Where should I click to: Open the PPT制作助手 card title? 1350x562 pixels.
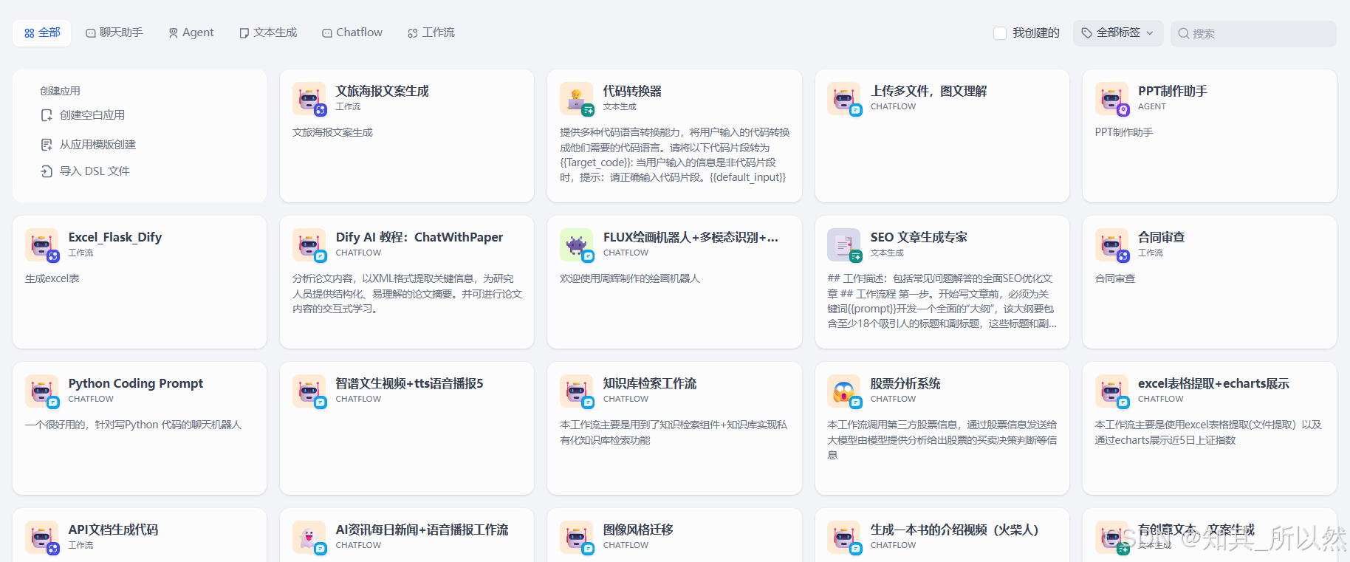(x=1172, y=91)
